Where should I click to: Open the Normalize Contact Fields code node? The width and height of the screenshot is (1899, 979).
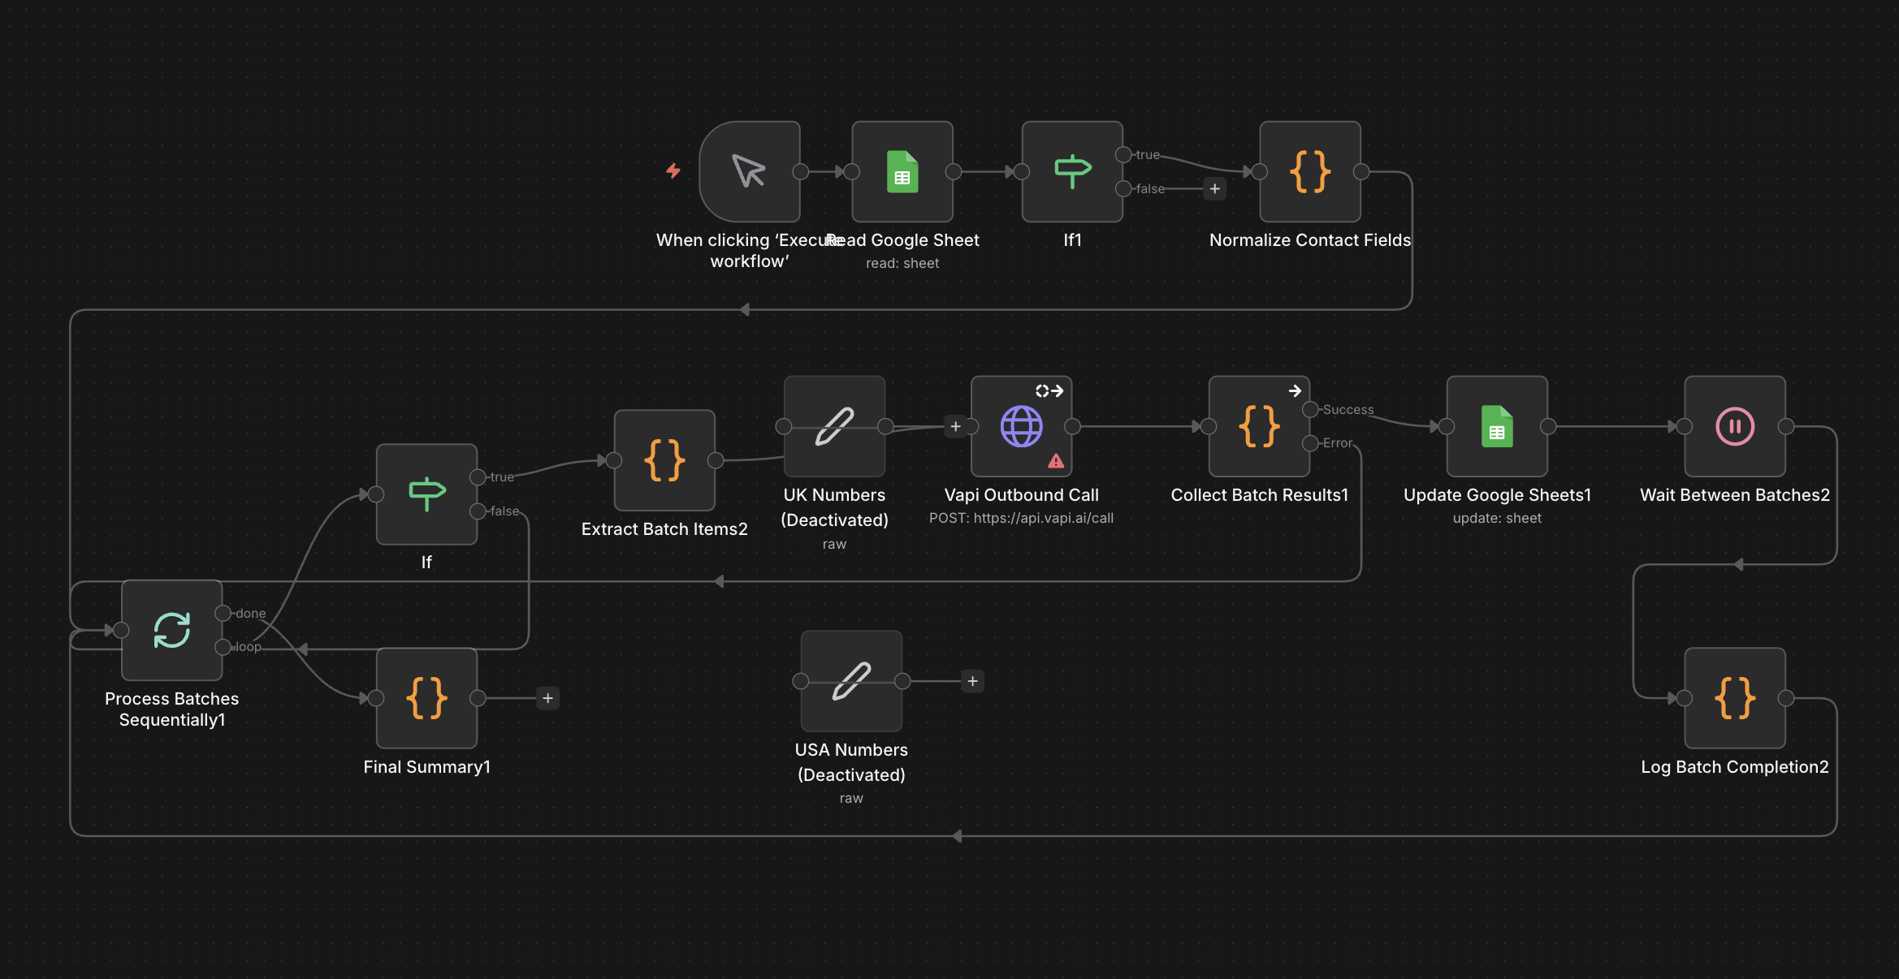point(1310,171)
